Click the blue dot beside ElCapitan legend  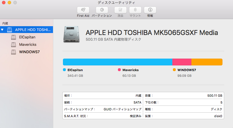(64, 70)
